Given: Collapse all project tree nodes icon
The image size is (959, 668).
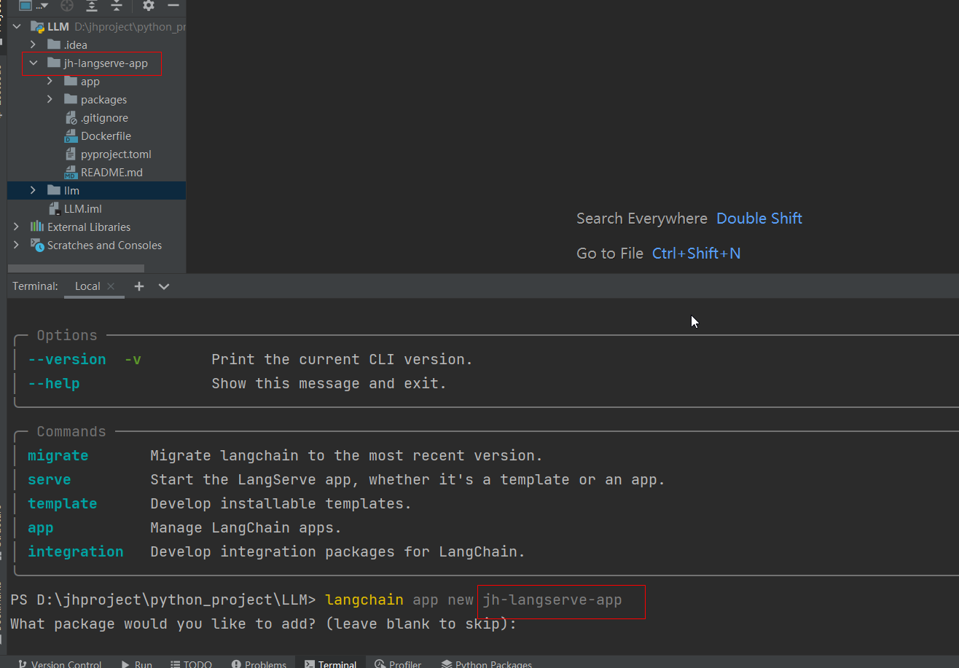Looking at the screenshot, I should pyautogui.click(x=117, y=5).
